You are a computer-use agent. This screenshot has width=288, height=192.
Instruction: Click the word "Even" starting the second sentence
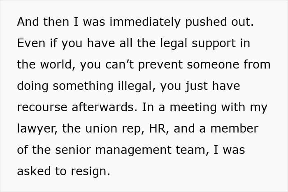tap(31, 43)
